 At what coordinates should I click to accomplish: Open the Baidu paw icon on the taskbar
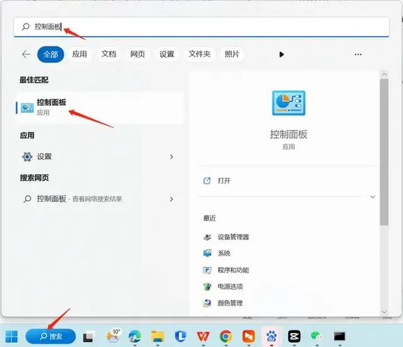272,337
